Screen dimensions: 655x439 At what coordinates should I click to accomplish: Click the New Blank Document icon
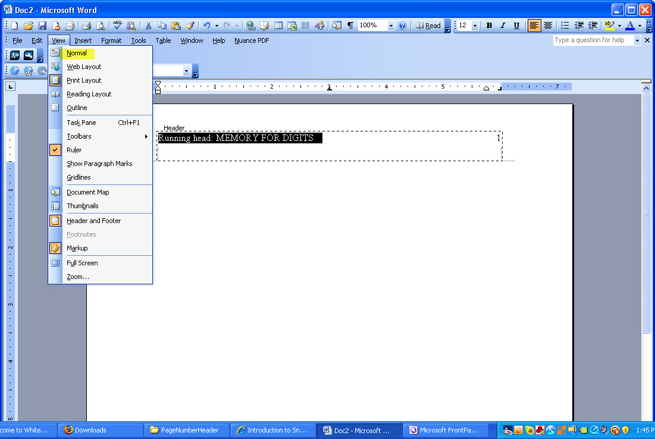click(x=15, y=26)
